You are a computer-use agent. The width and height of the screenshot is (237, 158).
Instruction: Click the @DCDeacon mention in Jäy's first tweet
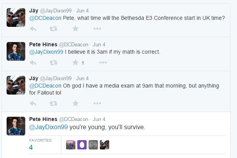pyautogui.click(x=45, y=18)
